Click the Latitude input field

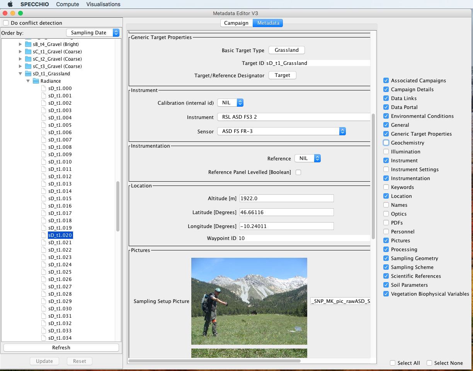click(x=286, y=212)
